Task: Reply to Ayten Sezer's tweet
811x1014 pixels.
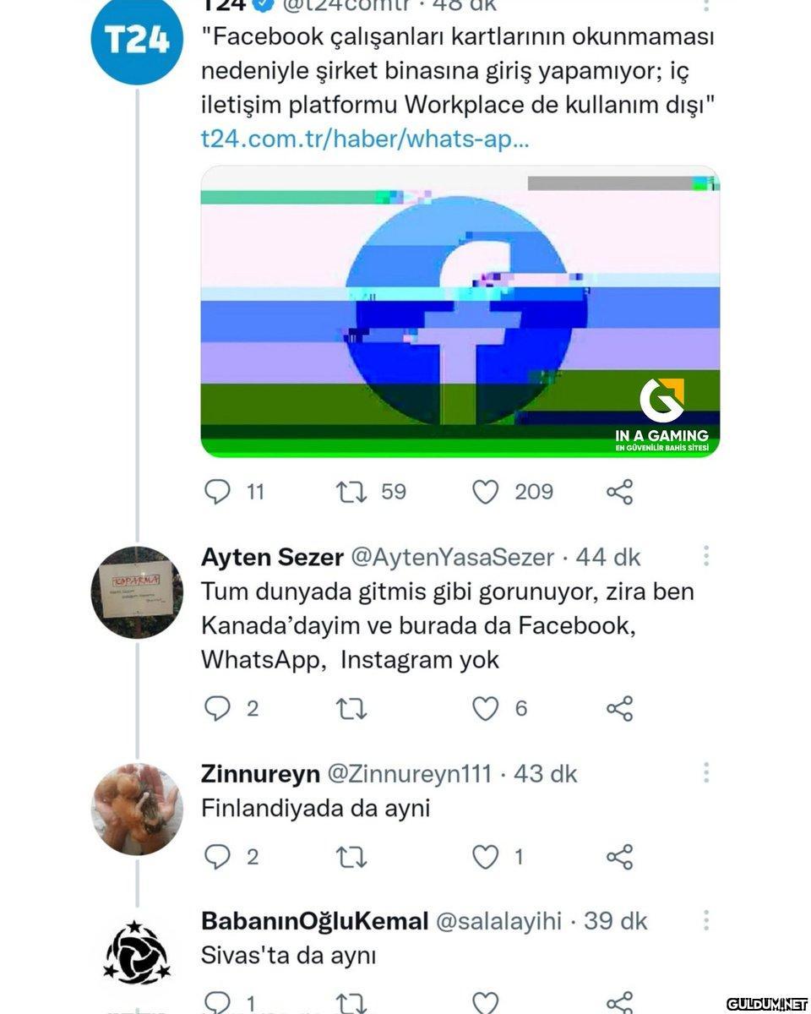Action: (x=218, y=709)
